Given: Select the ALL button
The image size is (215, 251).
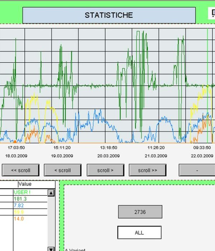Looking at the screenshot, I should click(x=139, y=232).
